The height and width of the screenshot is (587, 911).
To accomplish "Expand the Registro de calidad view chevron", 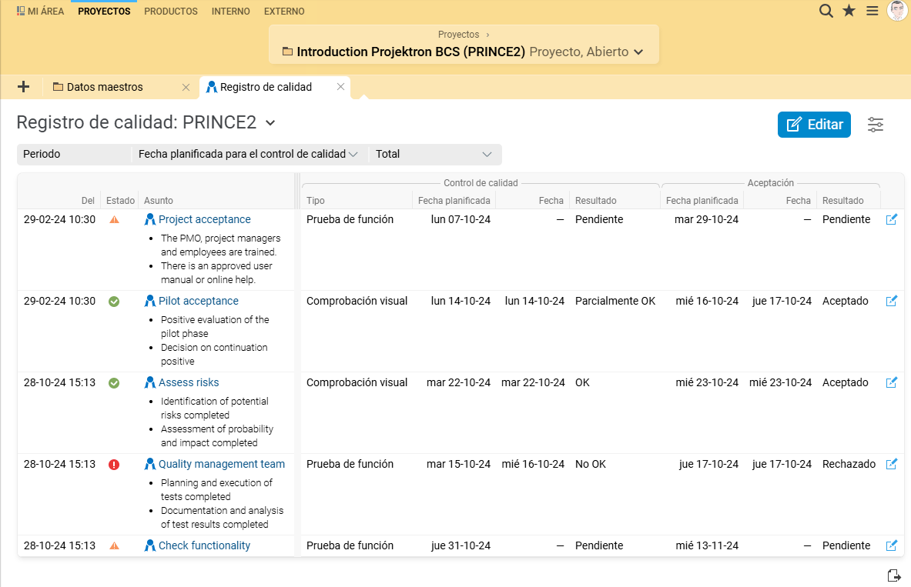I will point(270,123).
